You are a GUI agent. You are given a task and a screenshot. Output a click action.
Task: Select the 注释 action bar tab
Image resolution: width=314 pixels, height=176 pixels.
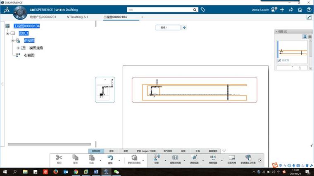(111, 151)
